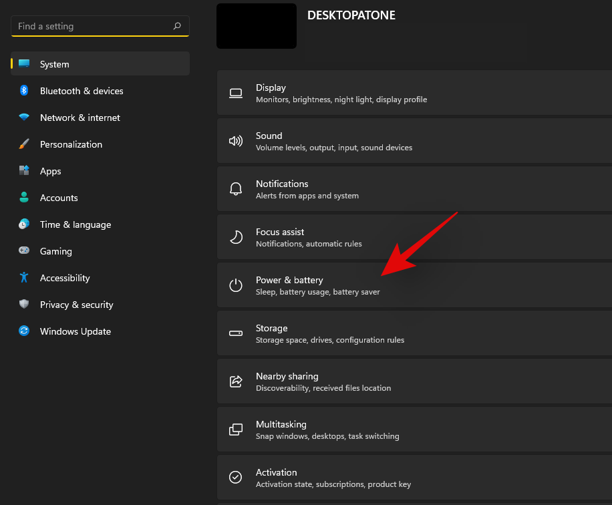The image size is (612, 505).
Task: Click the Apps icon in sidebar
Action: [x=24, y=170]
